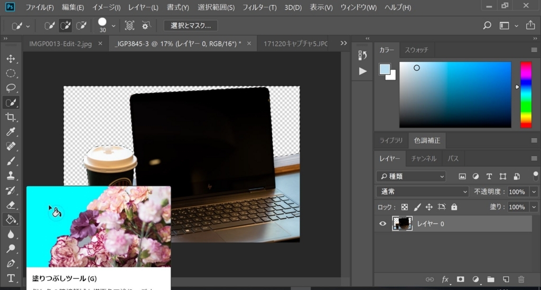Screen dimensions: 541x290
Task: Add layer style fx icon
Action: [445, 279]
